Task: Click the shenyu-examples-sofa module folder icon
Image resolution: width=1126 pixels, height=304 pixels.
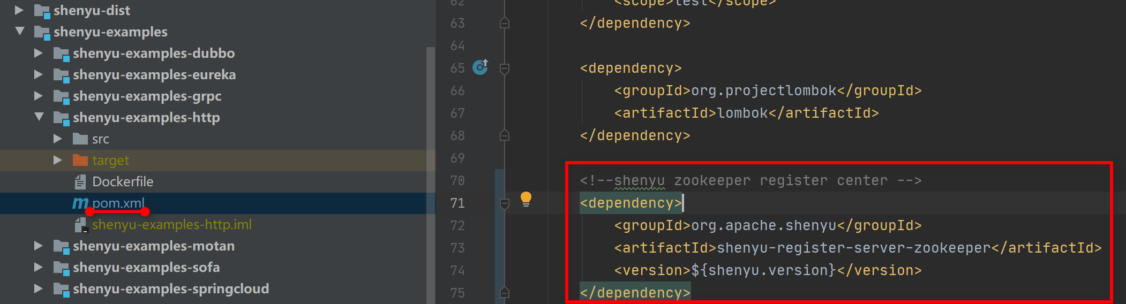Action: [61, 268]
